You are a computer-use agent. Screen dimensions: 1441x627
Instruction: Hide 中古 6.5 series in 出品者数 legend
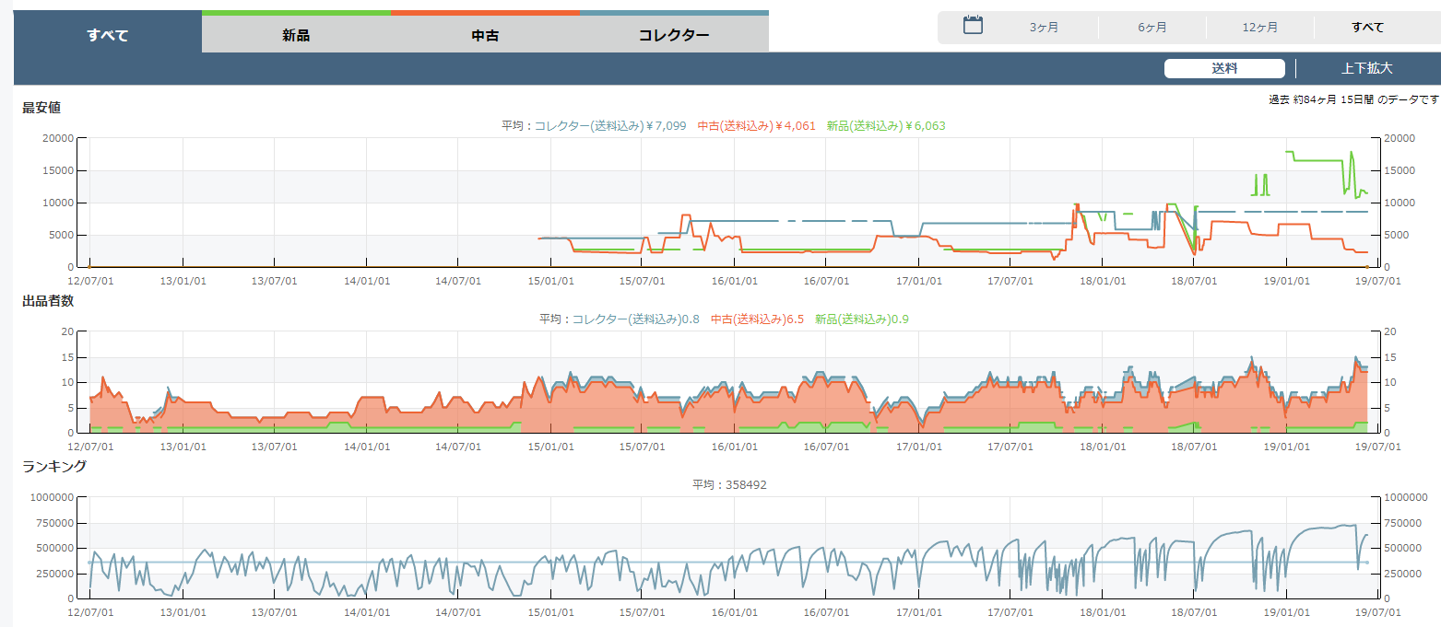pos(757,319)
